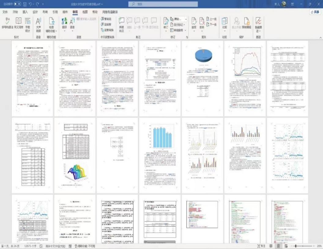Viewport: 323px width, 249px height.
Task: Switch to the 邮件 tab
Action: [x=65, y=12]
